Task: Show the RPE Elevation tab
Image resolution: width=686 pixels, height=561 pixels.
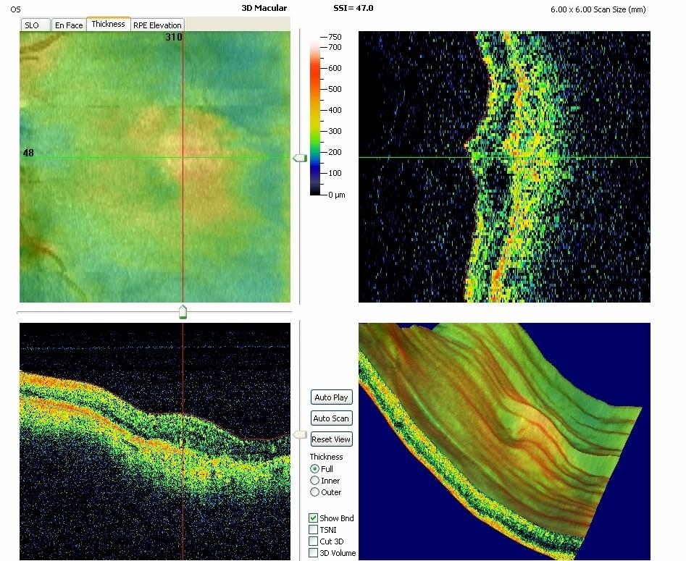Action: click(x=157, y=25)
